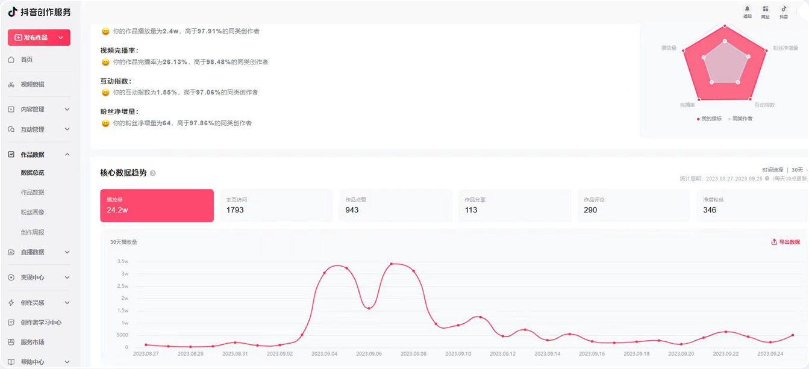The height and width of the screenshot is (369, 809).
Task: Click the 首页 home icon
Action: (x=11, y=60)
